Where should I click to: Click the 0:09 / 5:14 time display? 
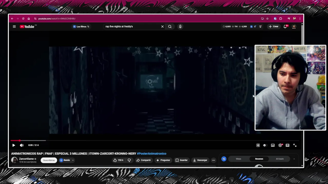[34, 145]
